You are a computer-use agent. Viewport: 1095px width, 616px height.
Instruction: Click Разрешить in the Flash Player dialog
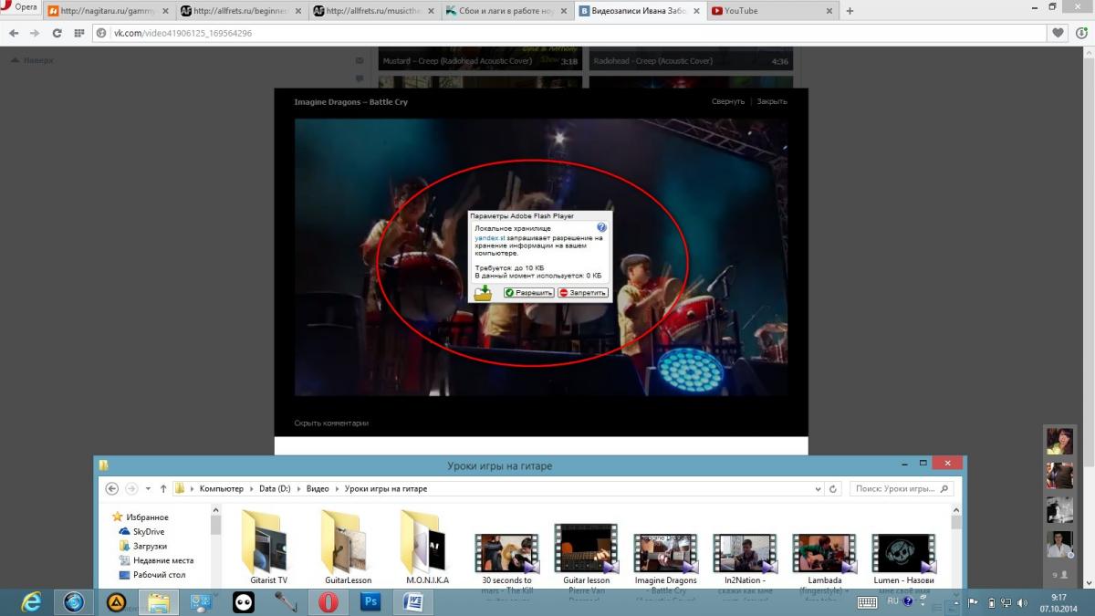coord(529,293)
